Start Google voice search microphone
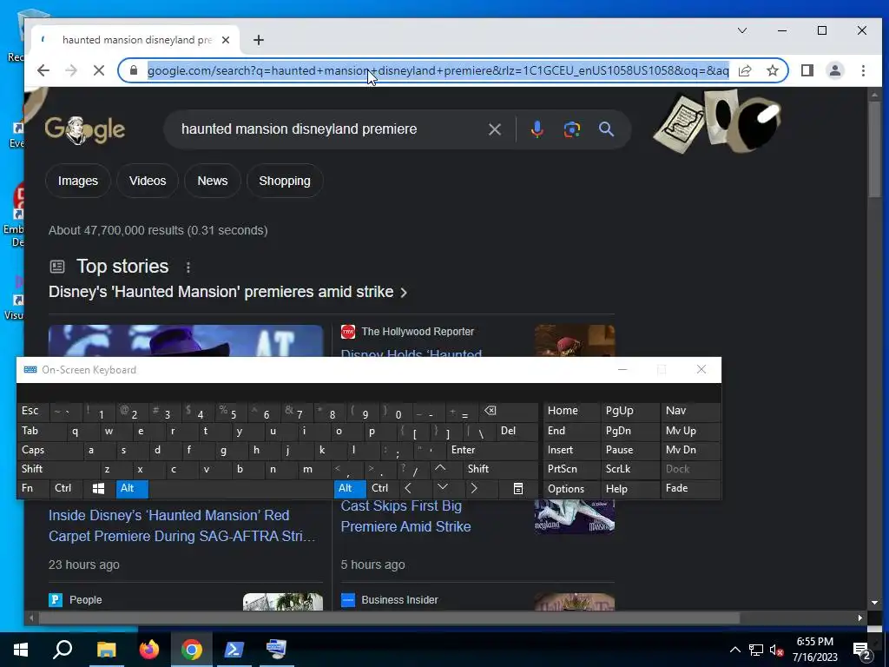This screenshot has height=667, width=889. coord(537,129)
